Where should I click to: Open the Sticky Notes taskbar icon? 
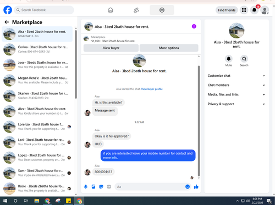(x=68, y=201)
